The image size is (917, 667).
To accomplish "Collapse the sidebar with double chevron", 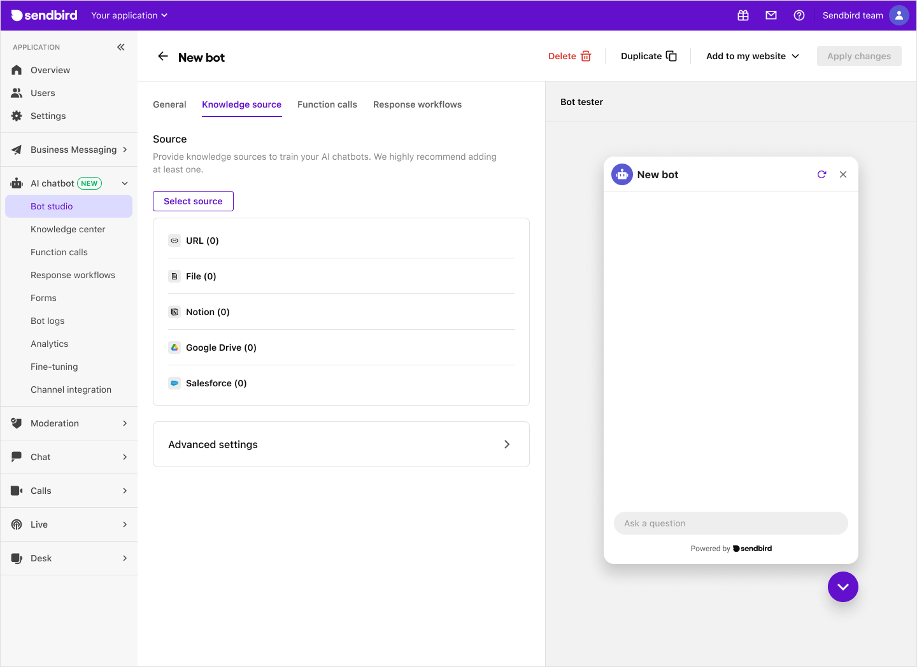I will tap(121, 47).
